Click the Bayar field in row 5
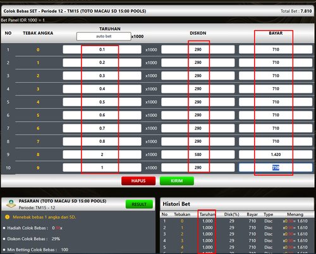 276,102
